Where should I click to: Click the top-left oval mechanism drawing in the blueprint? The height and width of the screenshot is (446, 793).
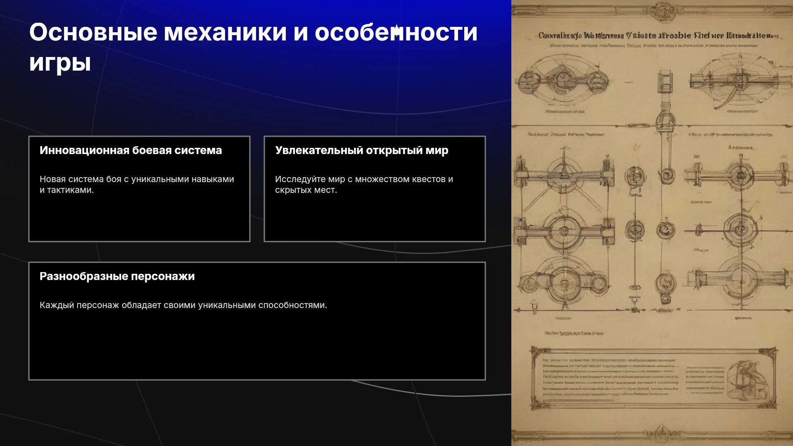(x=563, y=80)
